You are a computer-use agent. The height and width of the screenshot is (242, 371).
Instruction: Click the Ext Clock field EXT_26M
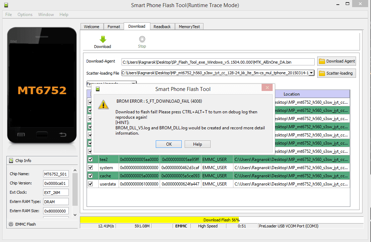[56, 193]
